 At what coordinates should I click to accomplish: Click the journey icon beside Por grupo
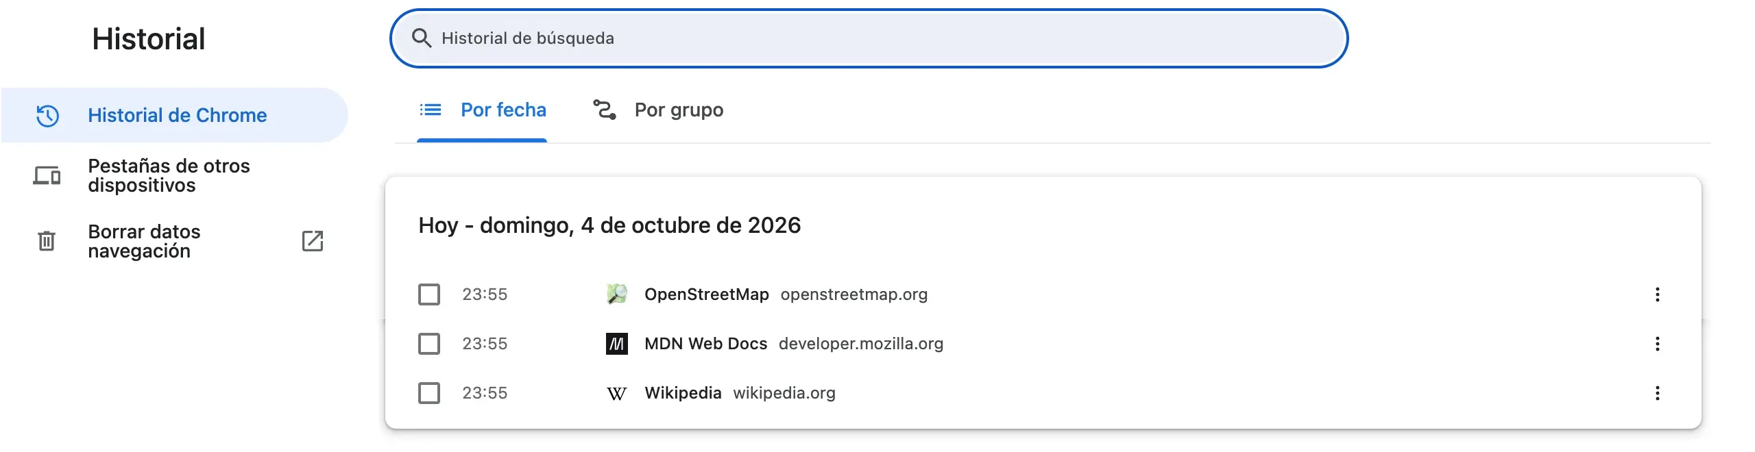click(x=605, y=110)
